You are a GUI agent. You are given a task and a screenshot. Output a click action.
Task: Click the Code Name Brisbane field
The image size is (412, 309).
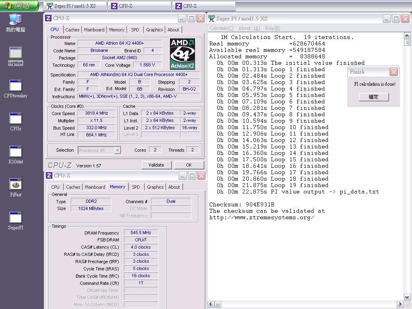tap(99, 50)
